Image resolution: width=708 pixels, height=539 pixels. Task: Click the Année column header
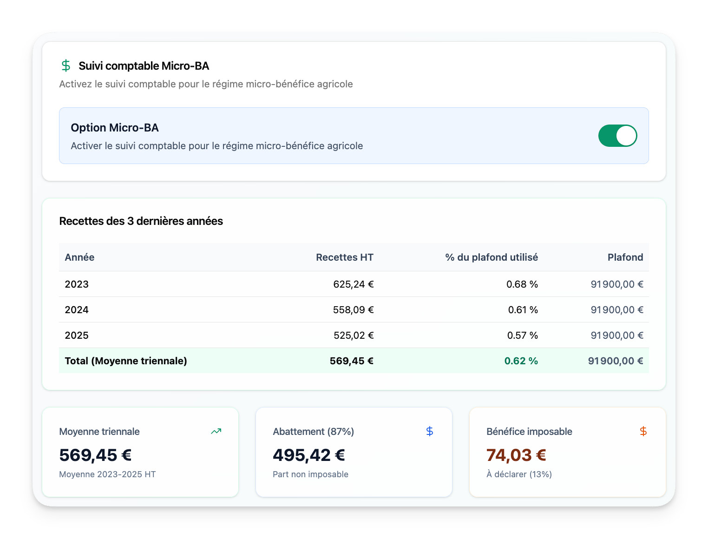coord(79,257)
